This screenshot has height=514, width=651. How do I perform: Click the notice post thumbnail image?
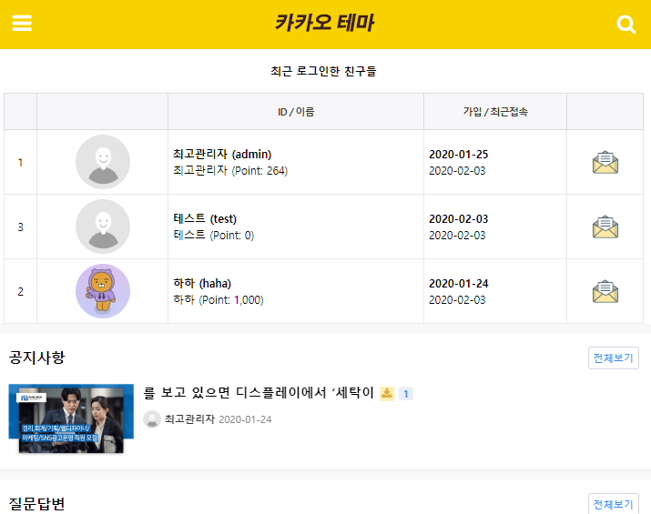[x=71, y=418]
